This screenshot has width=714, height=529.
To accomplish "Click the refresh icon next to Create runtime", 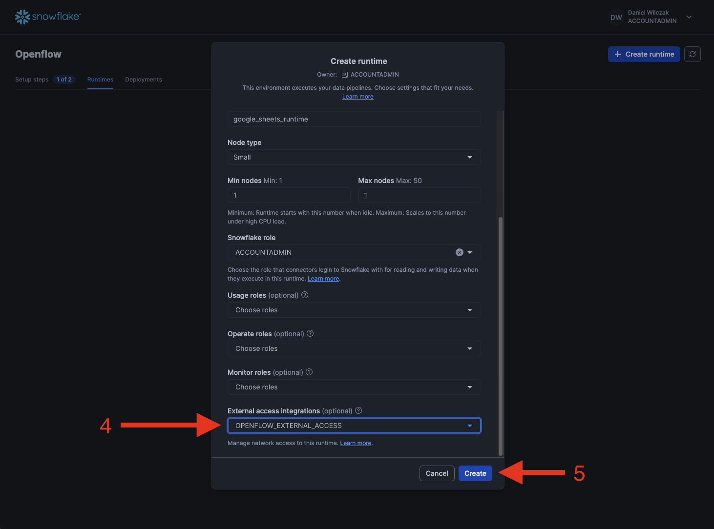I will pyautogui.click(x=692, y=54).
